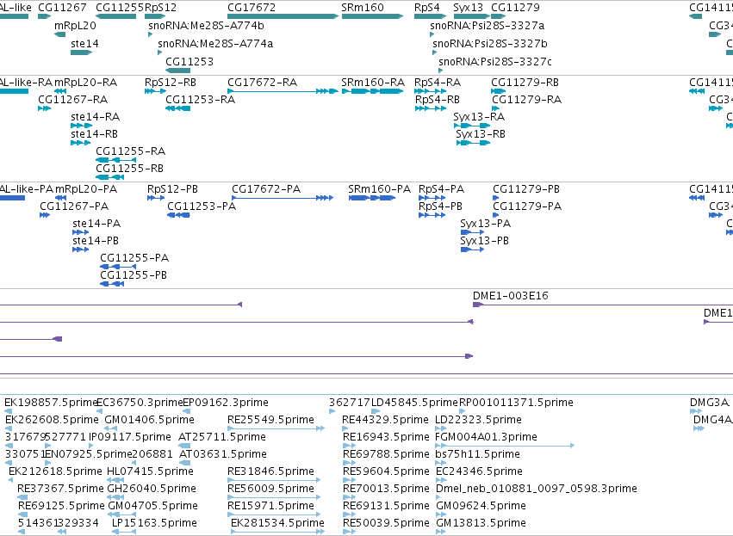This screenshot has height=536, width=733.
Task: Select transcript RpS4-RA
Action: point(437,83)
